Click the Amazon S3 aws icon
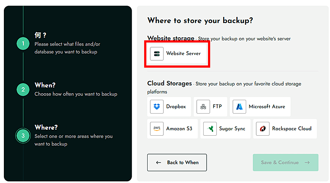The image size is (330, 183). tap(157, 129)
